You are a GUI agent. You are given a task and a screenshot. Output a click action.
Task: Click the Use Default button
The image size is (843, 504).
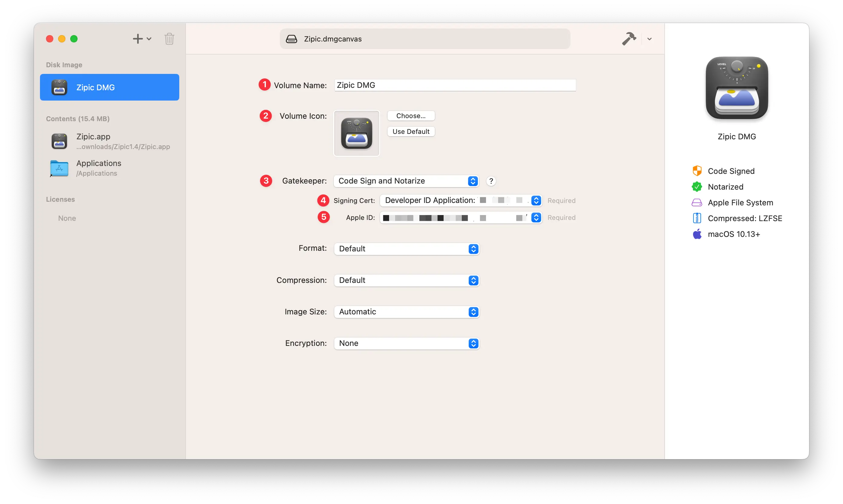[411, 131]
